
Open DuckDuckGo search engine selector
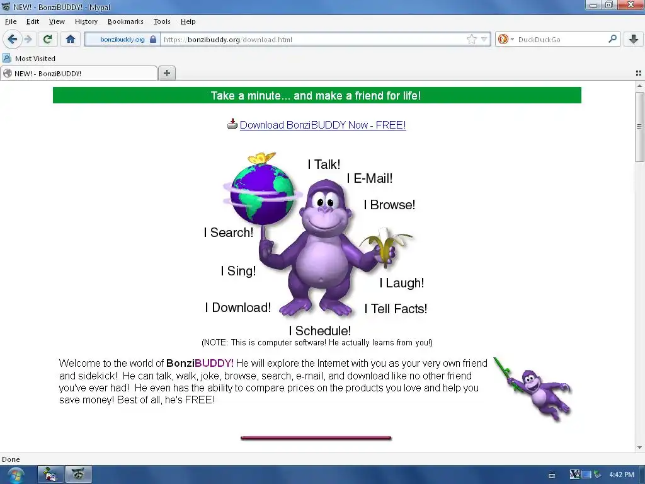click(506, 40)
